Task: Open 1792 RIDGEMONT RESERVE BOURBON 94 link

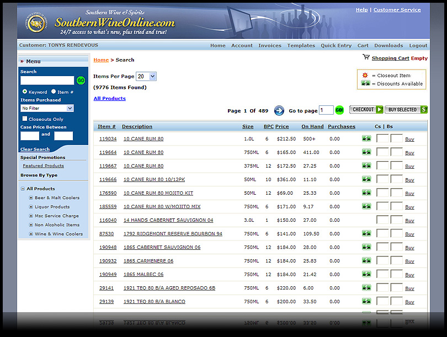Action: tap(173, 234)
